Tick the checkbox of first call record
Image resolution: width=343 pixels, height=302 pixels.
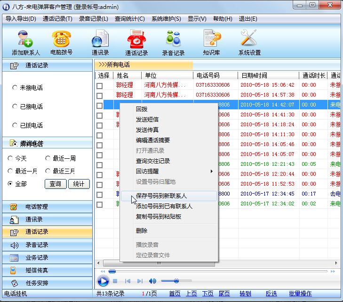[x=99, y=85]
